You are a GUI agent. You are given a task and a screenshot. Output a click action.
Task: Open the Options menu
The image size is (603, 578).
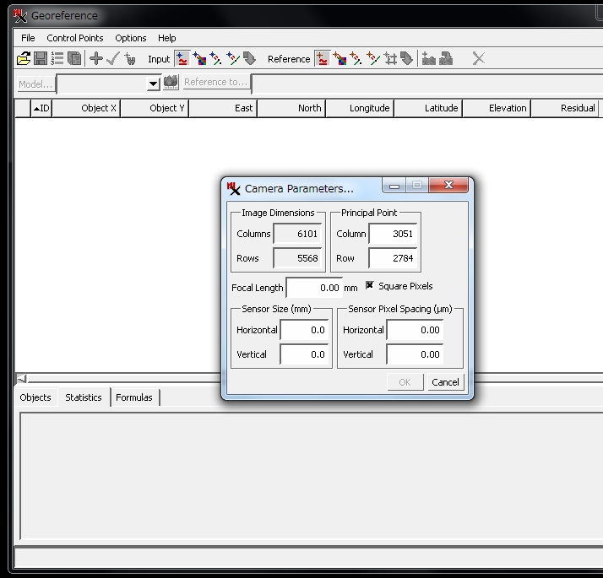coord(131,38)
